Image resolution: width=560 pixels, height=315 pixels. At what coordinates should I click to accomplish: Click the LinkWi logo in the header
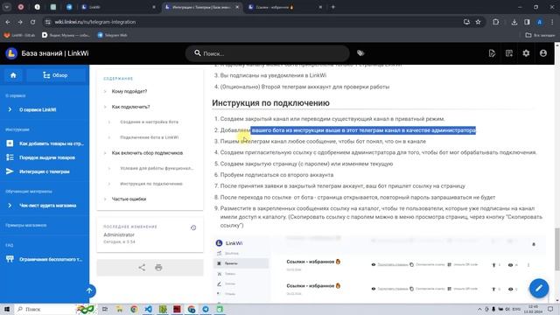tap(11, 53)
